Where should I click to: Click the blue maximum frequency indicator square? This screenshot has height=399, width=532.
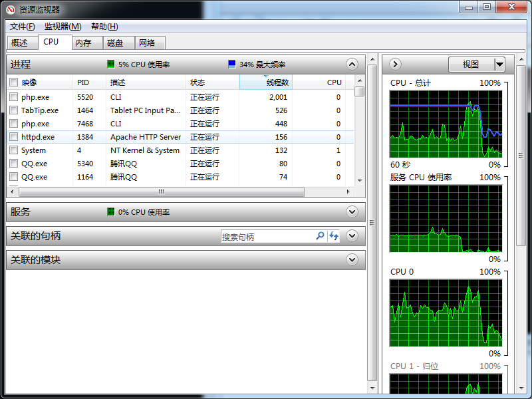tap(232, 65)
